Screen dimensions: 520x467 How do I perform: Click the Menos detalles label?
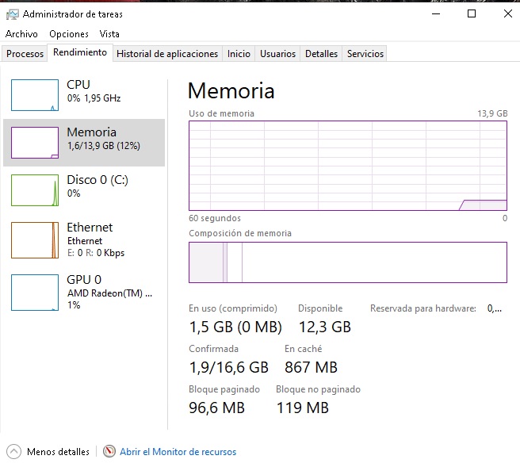point(58,452)
